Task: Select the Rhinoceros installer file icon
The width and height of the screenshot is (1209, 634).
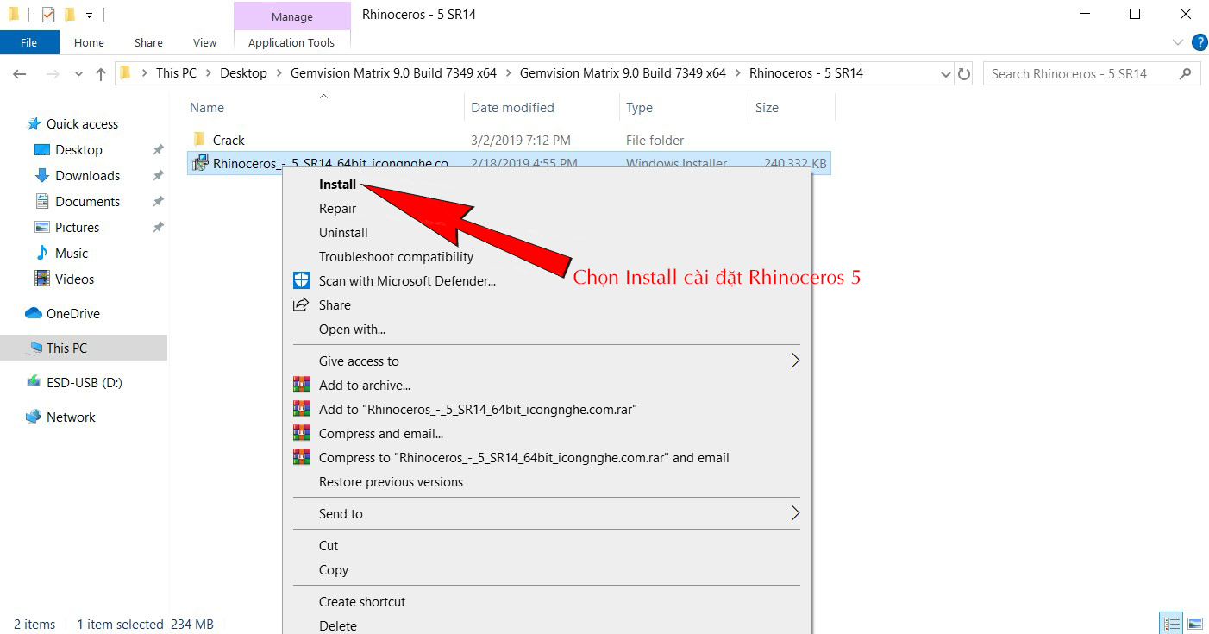Action: [200, 163]
